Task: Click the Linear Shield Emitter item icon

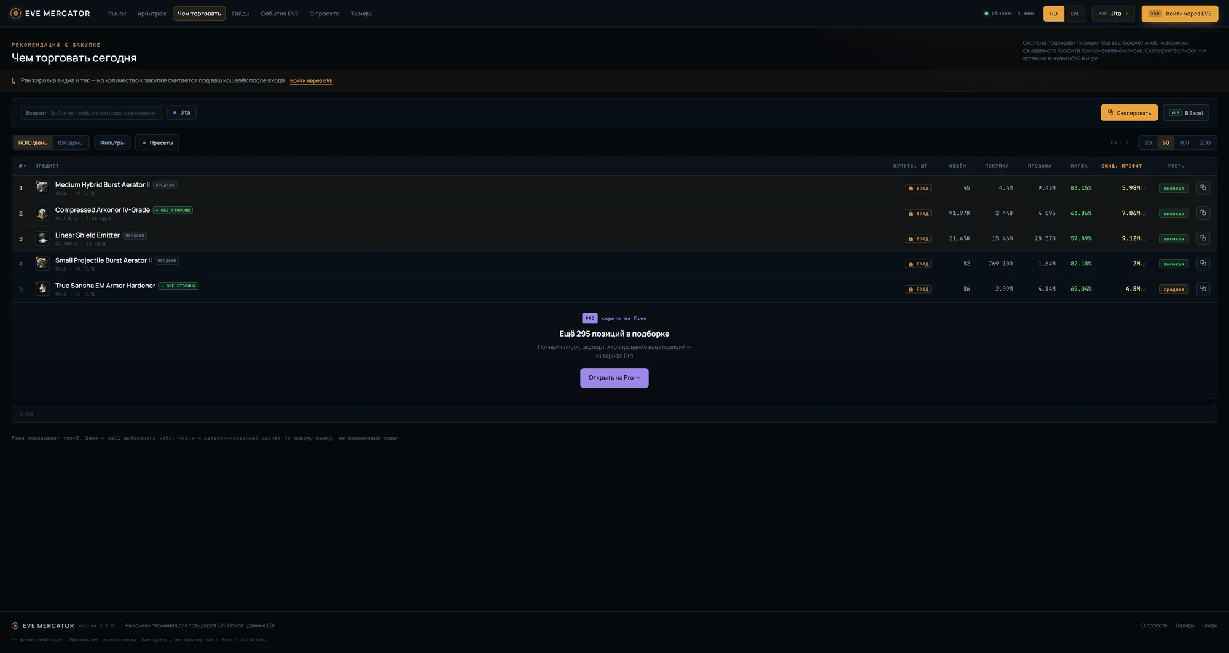Action: click(42, 238)
